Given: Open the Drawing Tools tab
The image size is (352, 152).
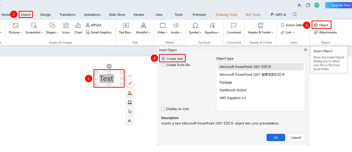Looking at the screenshot, I should [x=227, y=15].
